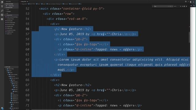Open screenshot.png in the file tree
Image resolution: width=196 pixels, height=110 pixels.
(x=11, y=30)
